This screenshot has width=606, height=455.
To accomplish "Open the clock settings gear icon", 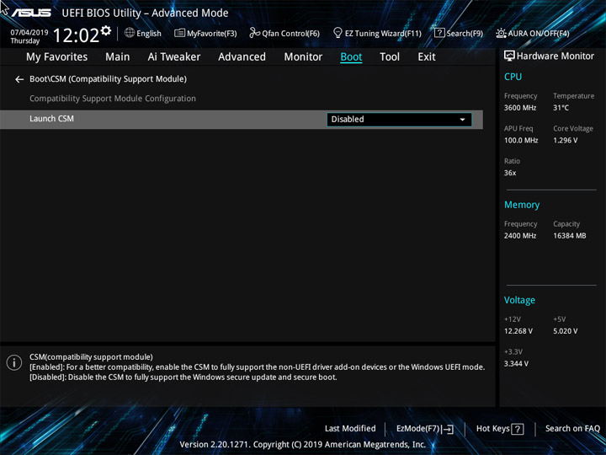I will point(106,30).
